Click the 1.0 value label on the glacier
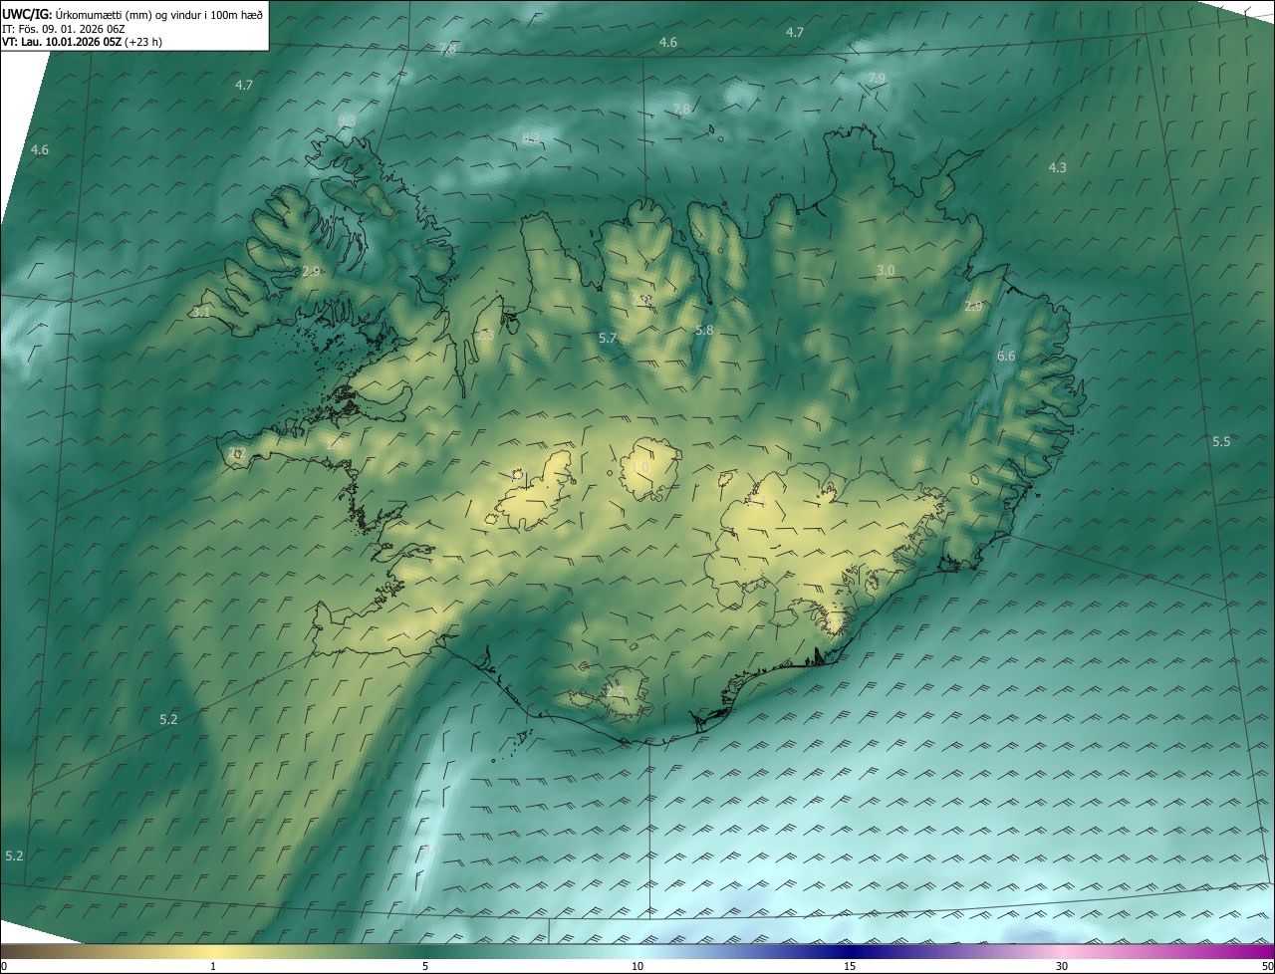The width and height of the screenshot is (1275, 974). [640, 467]
